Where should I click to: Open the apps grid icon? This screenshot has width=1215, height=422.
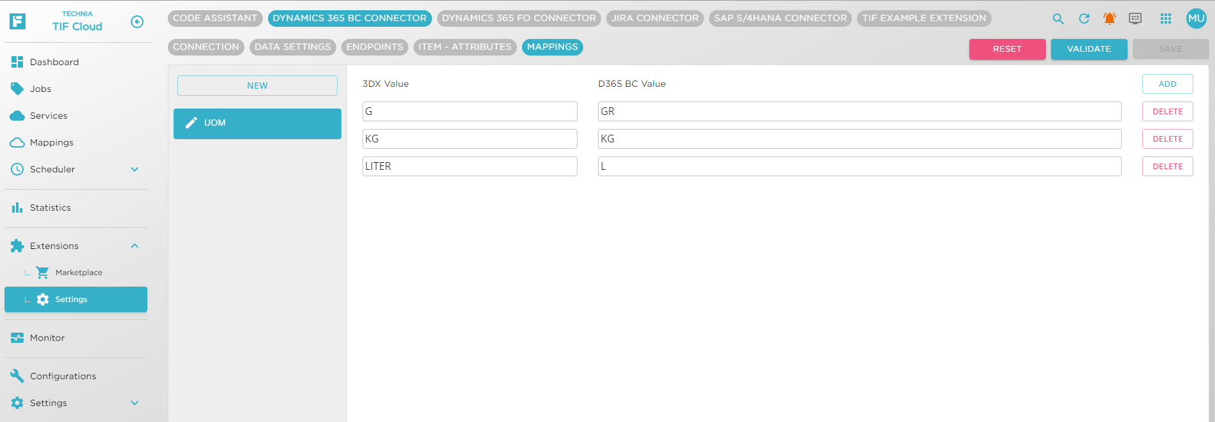coord(1165,19)
